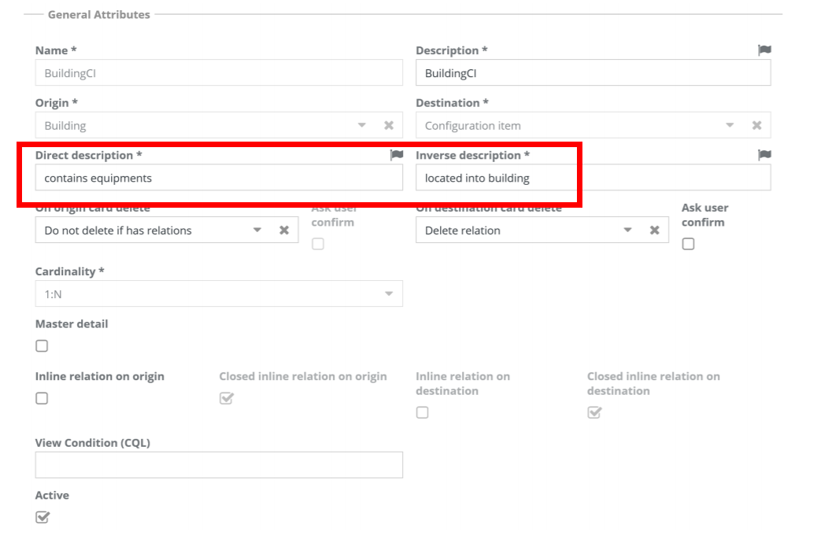817x535 pixels.
Task: Click the Inverse description text field
Action: click(592, 178)
